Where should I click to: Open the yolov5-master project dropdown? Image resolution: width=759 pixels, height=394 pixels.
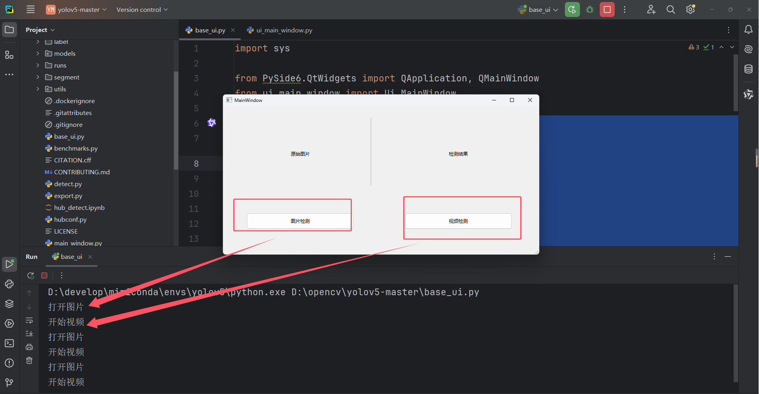tap(76, 9)
